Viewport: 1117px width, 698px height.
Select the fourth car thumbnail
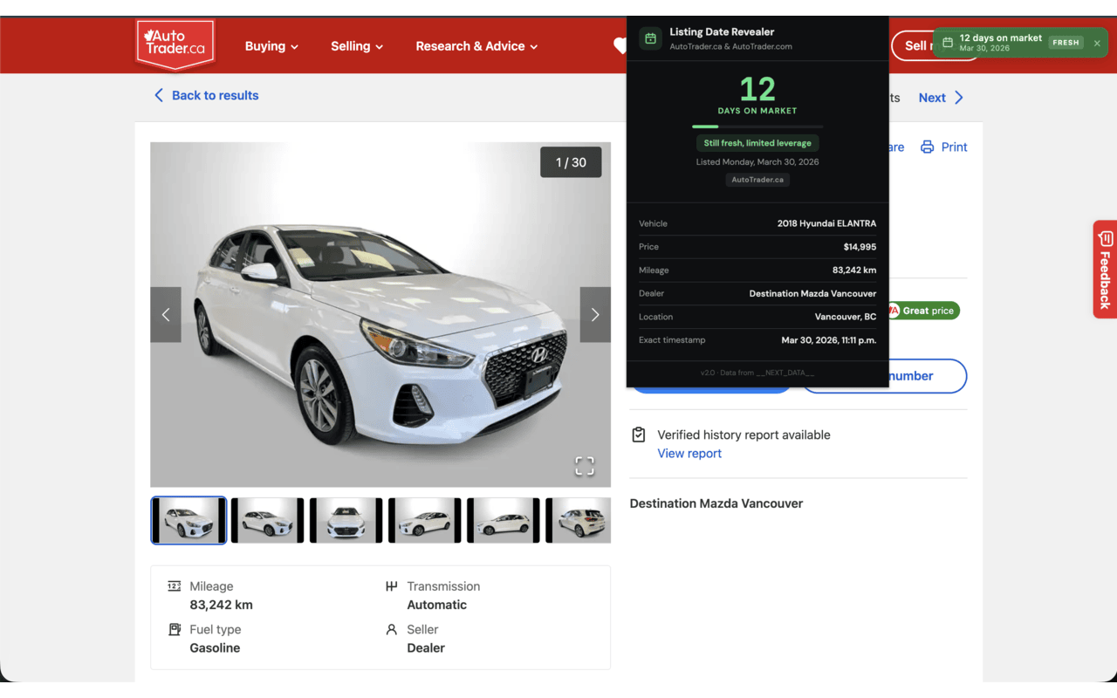click(424, 520)
